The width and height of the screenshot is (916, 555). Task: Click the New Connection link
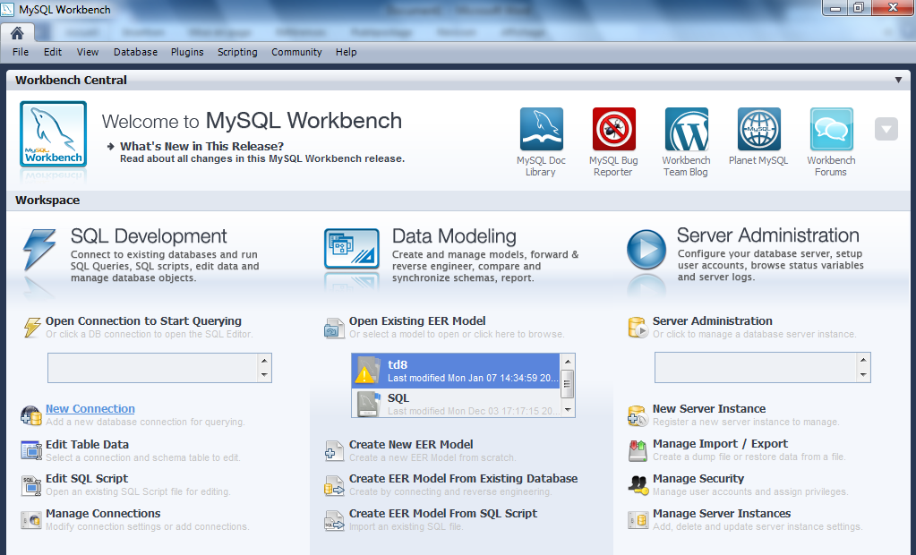tap(90, 409)
